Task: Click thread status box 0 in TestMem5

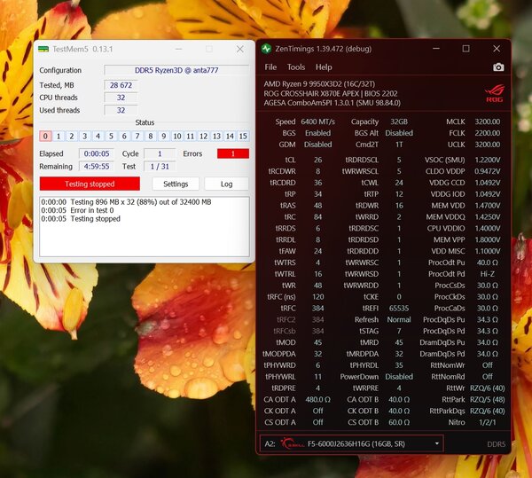Action: (x=45, y=136)
